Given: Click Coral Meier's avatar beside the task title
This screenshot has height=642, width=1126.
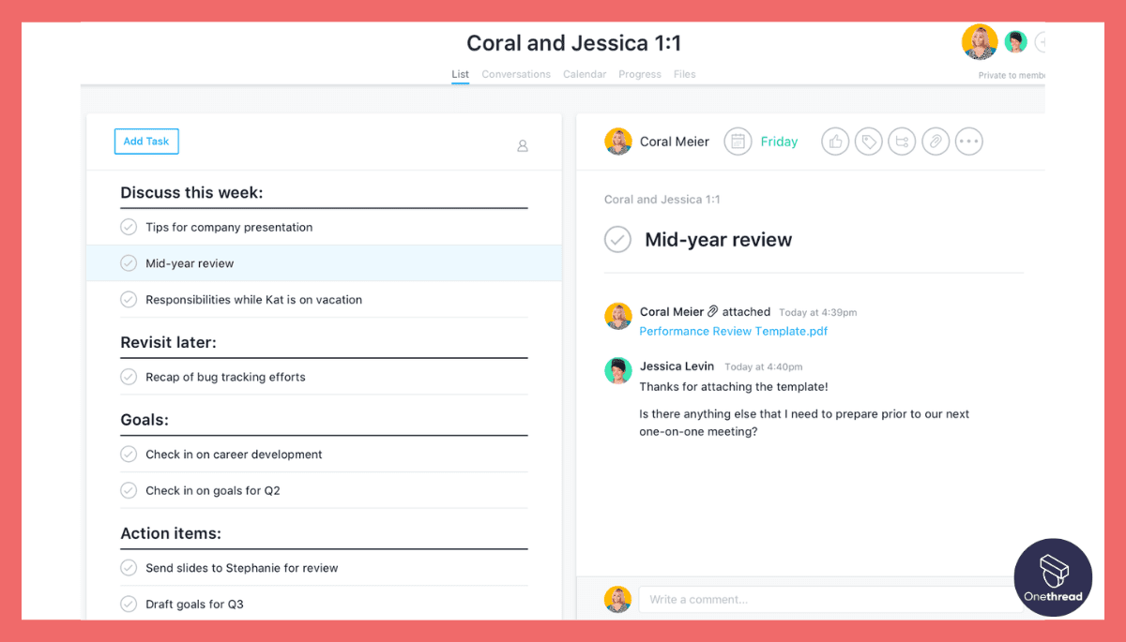Looking at the screenshot, I should (x=618, y=141).
